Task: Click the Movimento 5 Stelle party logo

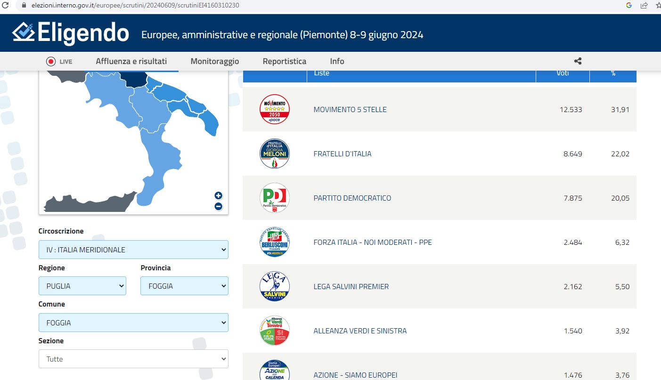Action: [x=275, y=109]
